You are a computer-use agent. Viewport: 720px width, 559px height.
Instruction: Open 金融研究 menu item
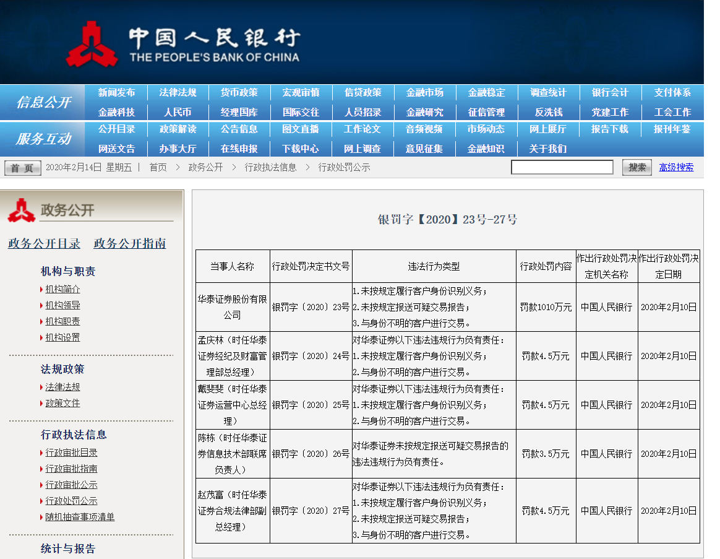(425, 112)
